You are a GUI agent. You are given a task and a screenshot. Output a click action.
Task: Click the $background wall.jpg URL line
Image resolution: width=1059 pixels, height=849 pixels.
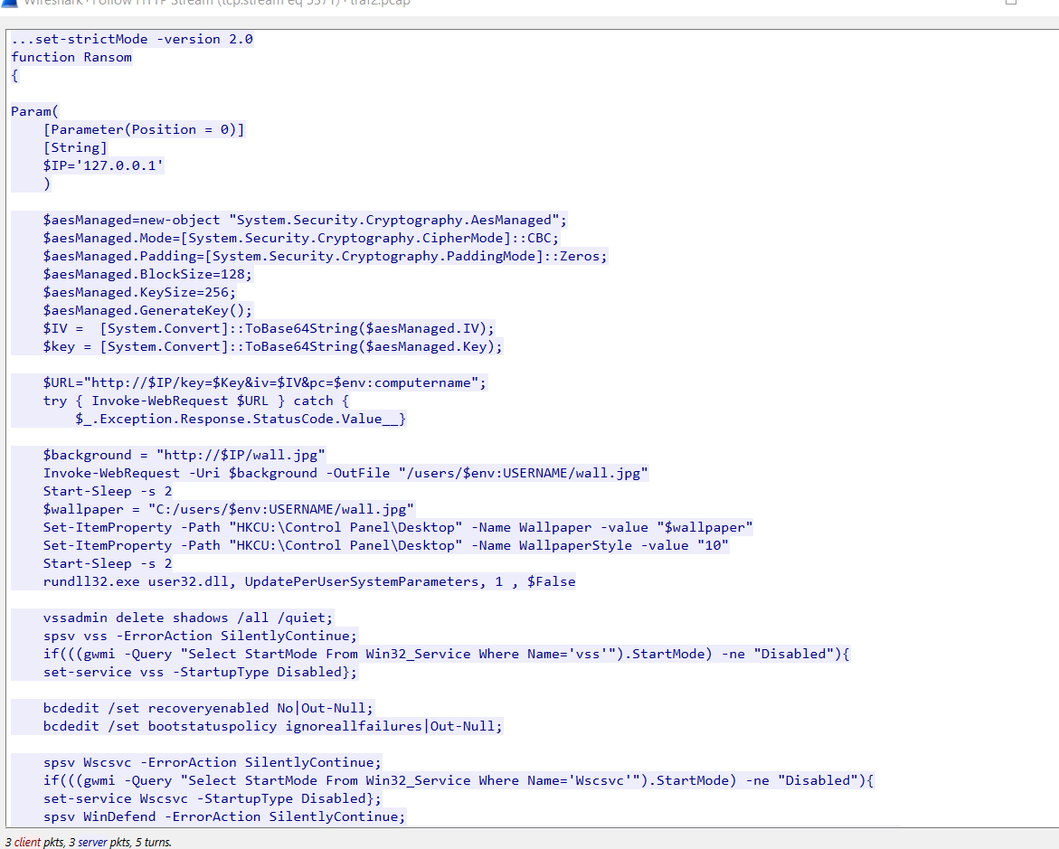click(184, 455)
